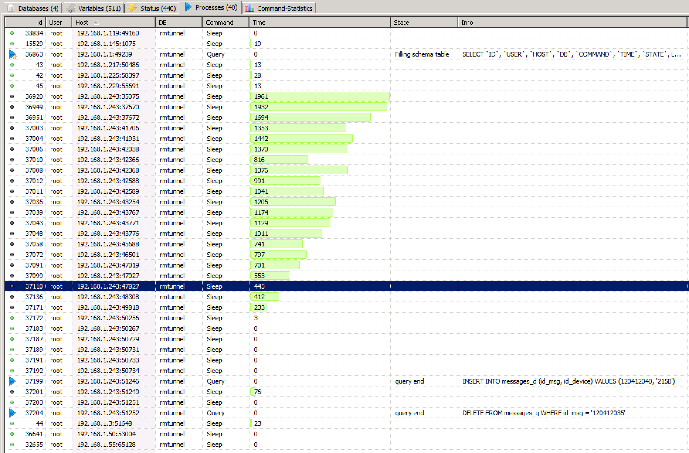Click the 1961 time progress bar
The image size is (689, 453).
coord(320,96)
